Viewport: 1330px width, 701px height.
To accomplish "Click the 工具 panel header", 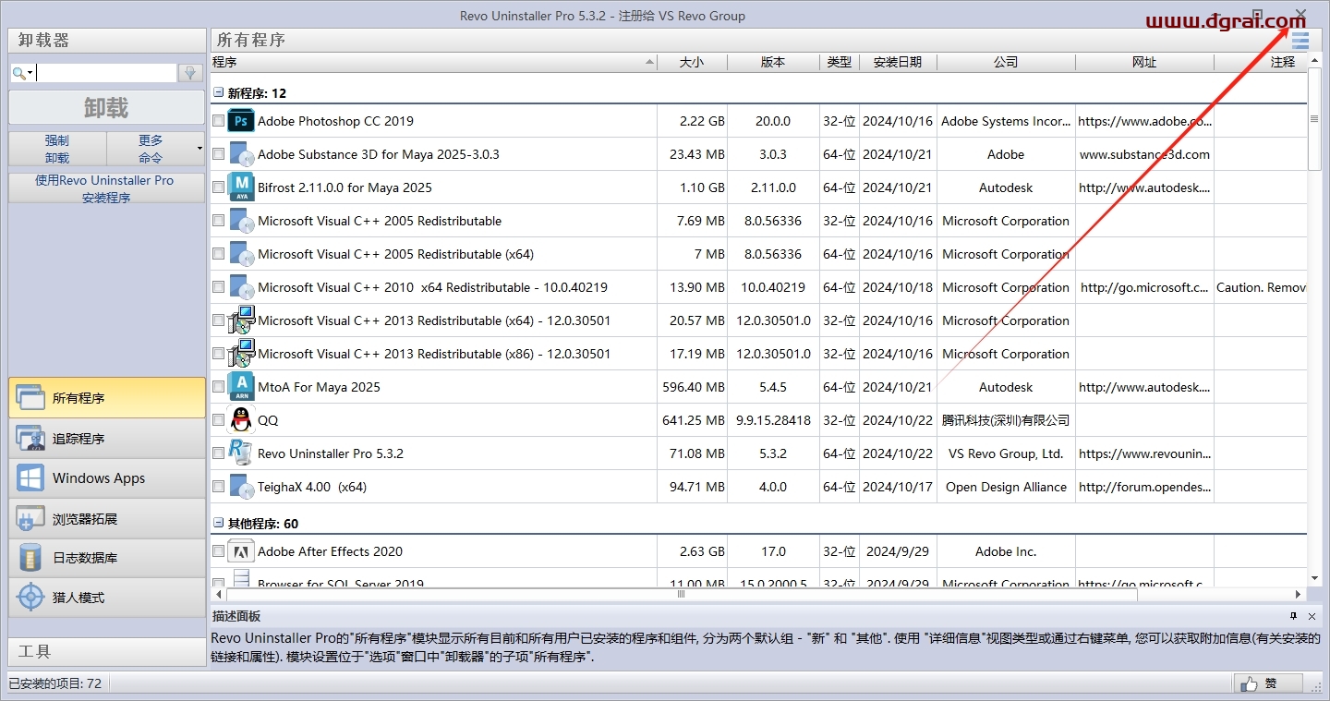I will pos(106,651).
